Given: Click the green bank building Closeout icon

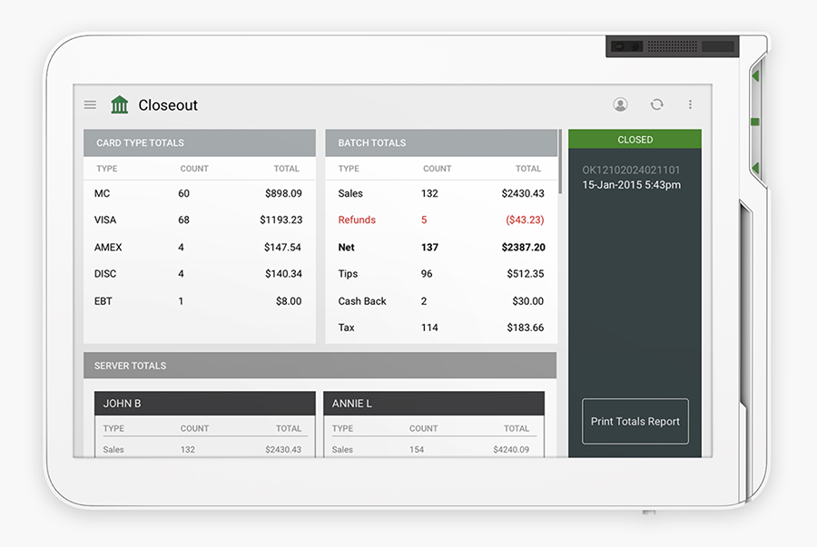Looking at the screenshot, I should pyautogui.click(x=119, y=104).
